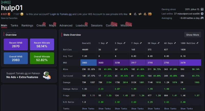Click the gold medal badge icon
205x111 pixels.
[150, 14]
